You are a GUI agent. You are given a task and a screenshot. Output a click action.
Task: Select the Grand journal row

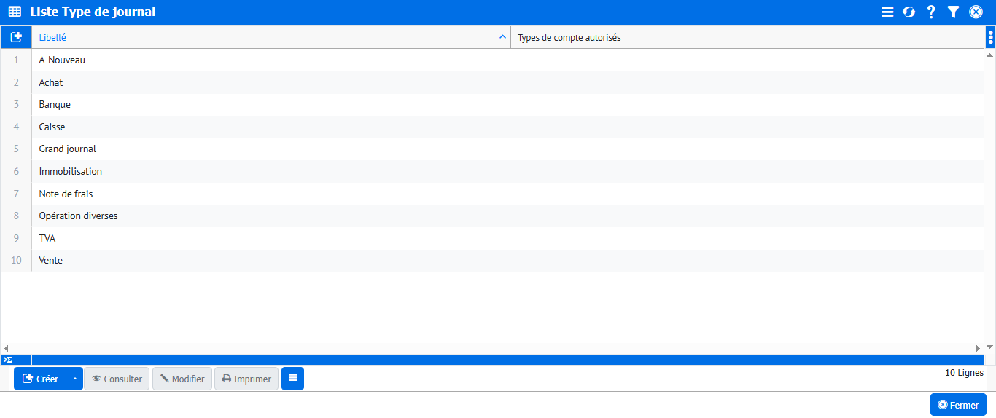click(67, 149)
